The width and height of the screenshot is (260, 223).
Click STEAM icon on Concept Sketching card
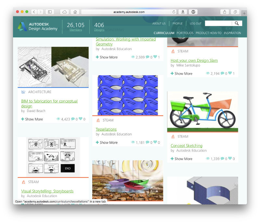(x=173, y=137)
